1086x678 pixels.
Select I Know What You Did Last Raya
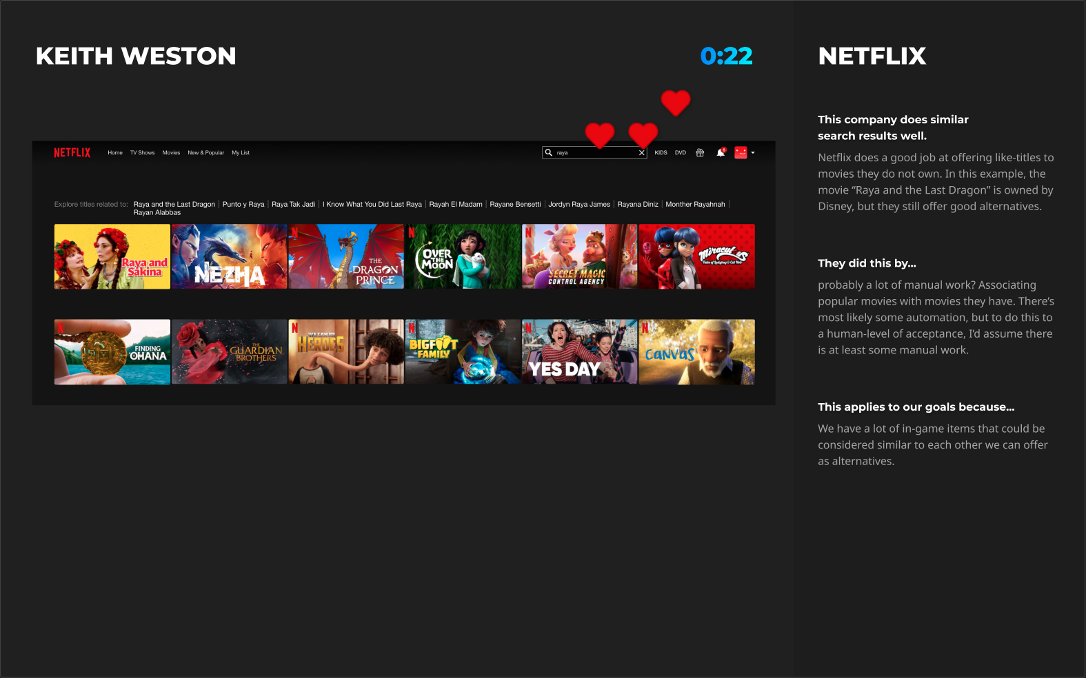[x=372, y=205]
